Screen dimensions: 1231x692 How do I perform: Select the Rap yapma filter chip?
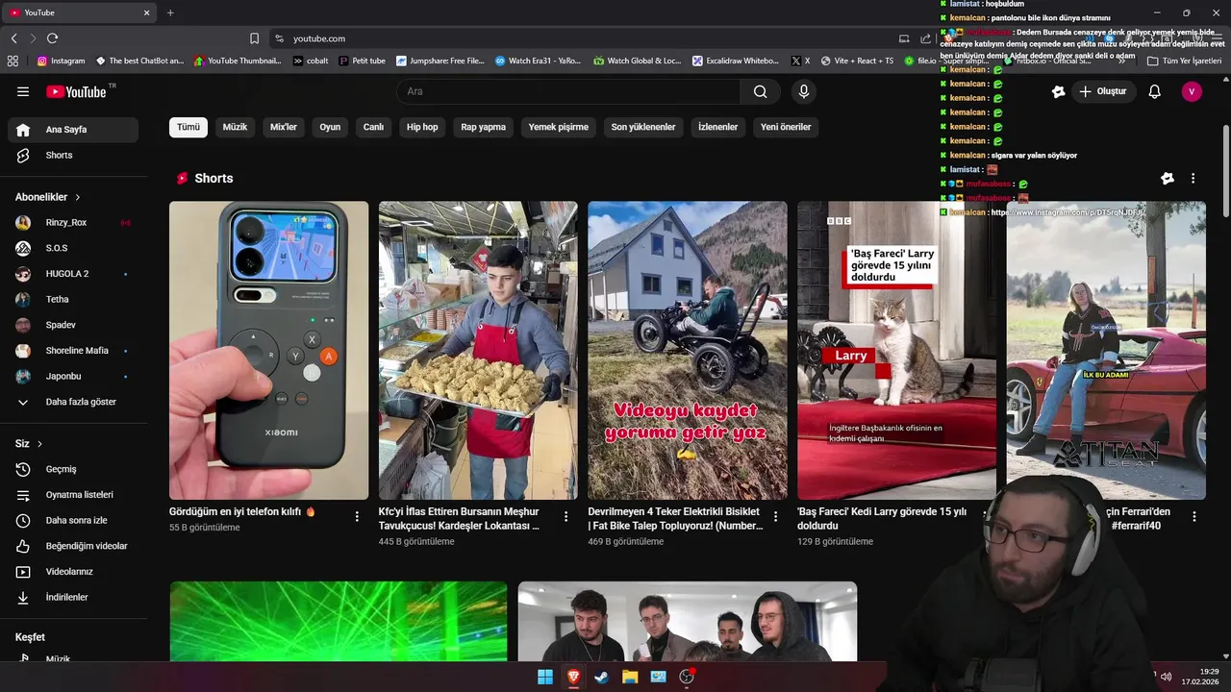tap(483, 127)
